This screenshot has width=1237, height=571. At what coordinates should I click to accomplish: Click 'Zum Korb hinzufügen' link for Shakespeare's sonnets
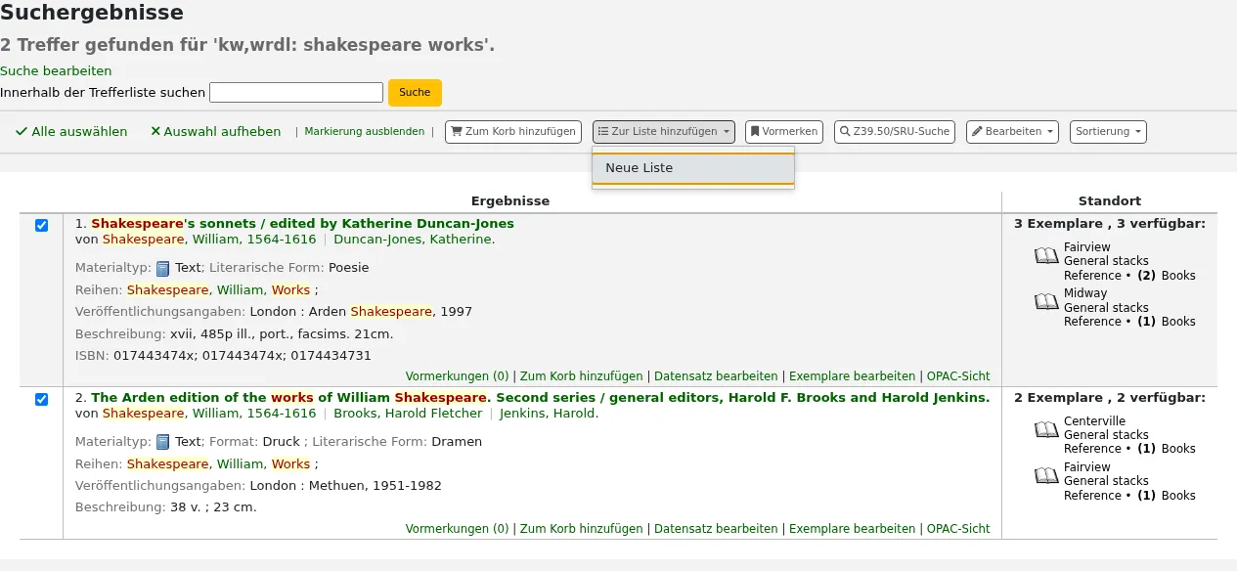click(x=582, y=376)
